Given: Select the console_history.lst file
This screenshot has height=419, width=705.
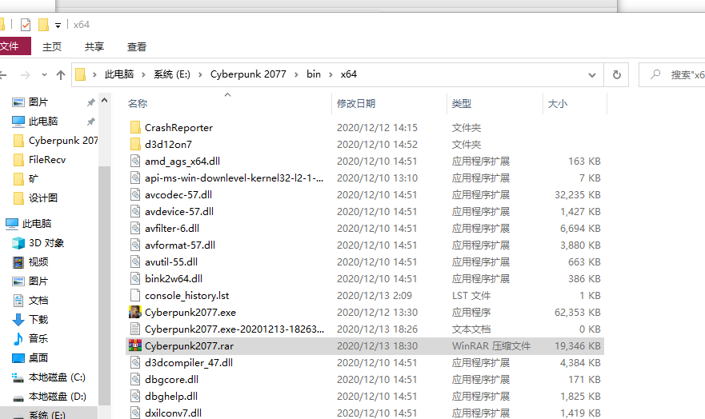Looking at the screenshot, I should [186, 296].
